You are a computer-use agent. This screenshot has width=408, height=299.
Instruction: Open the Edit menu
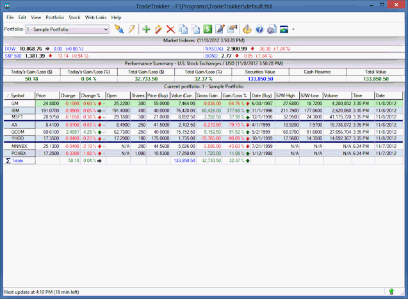[22, 17]
